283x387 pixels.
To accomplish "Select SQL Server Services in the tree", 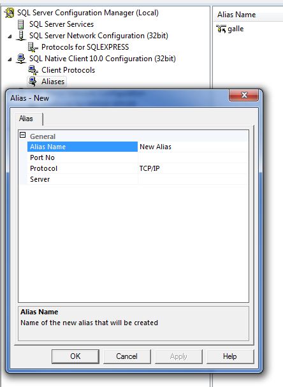I will click(61, 24).
